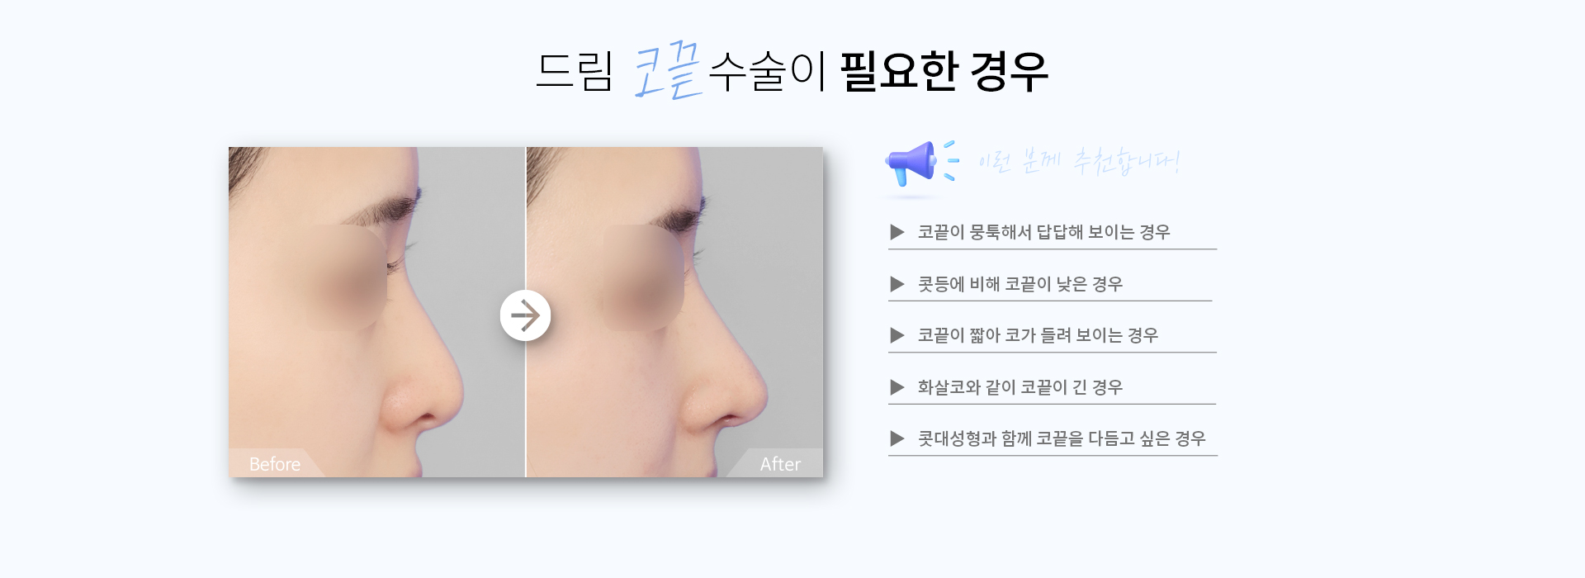Click triangle bullet beside 코끝이 뭉툭해서 답답해 보이는 경우
The width and height of the screenshot is (1585, 578).
point(897,232)
